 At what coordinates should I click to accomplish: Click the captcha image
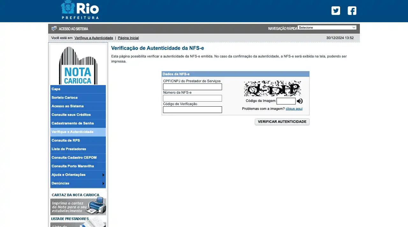pos(272,88)
